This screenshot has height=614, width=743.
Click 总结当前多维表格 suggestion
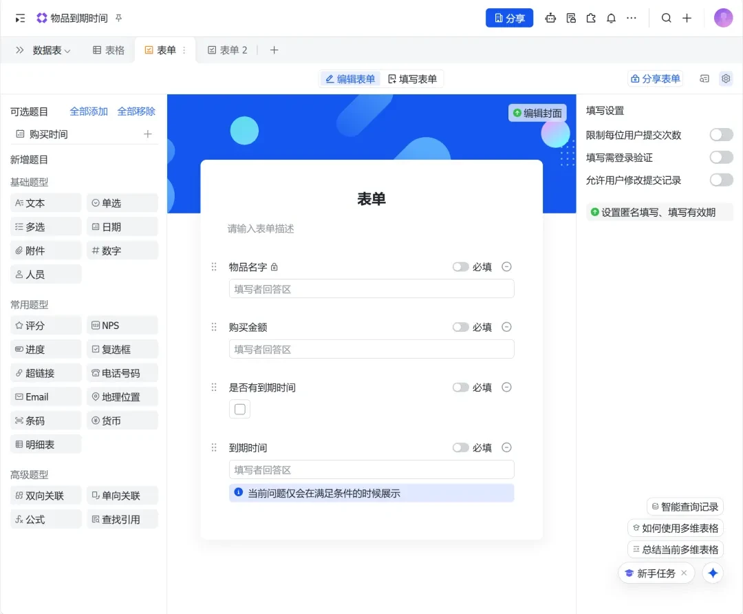676,549
